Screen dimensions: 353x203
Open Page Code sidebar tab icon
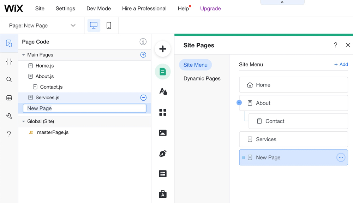tap(9, 43)
